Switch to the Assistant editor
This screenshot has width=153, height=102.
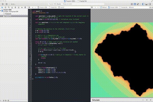pyautogui.click(x=135, y=4)
